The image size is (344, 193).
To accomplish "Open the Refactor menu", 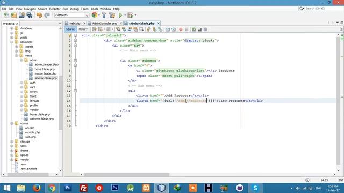I will click(55, 9).
